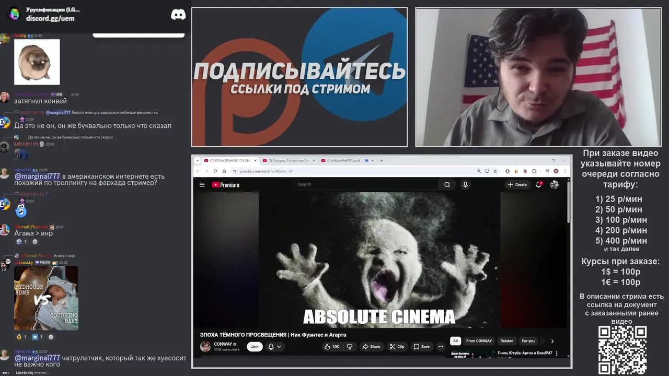669x376 pixels.
Task: Save the video to playlist
Action: click(x=422, y=346)
